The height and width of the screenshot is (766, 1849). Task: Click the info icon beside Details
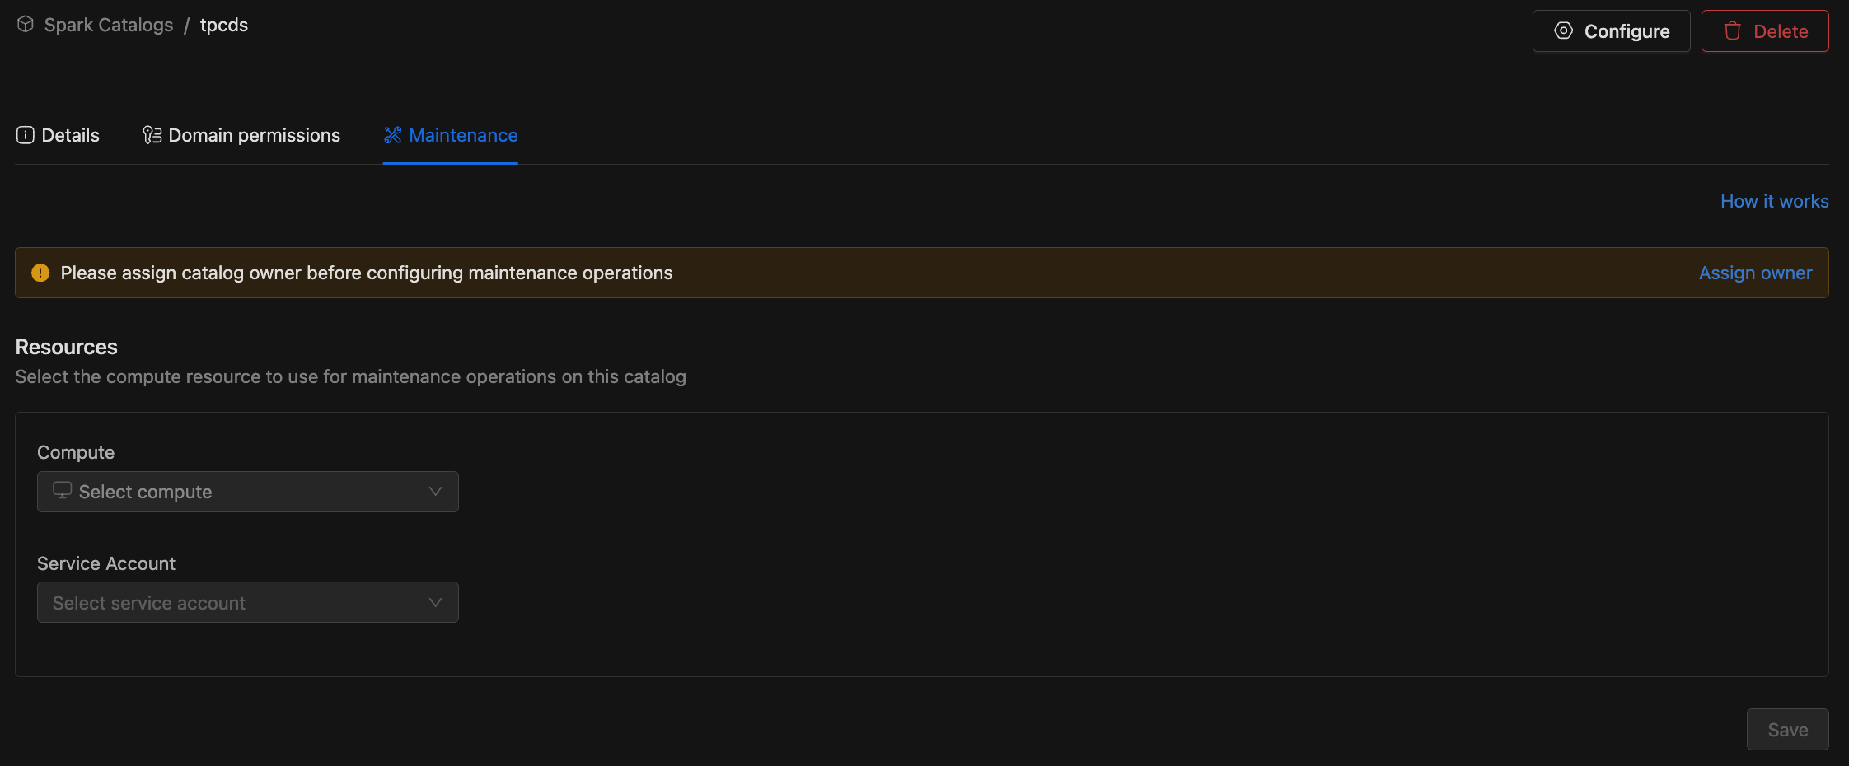pyautogui.click(x=26, y=135)
